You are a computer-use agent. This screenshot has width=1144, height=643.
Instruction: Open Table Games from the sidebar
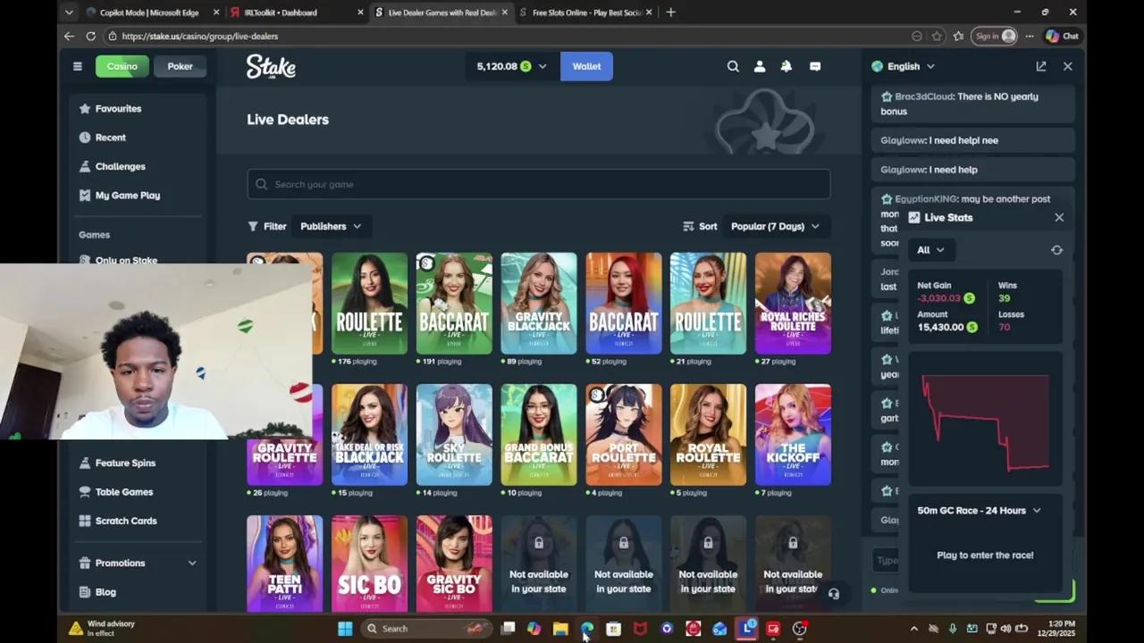point(123,491)
